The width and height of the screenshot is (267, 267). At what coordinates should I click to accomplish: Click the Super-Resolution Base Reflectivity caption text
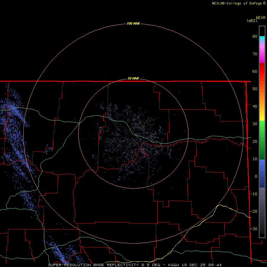pos(93,265)
